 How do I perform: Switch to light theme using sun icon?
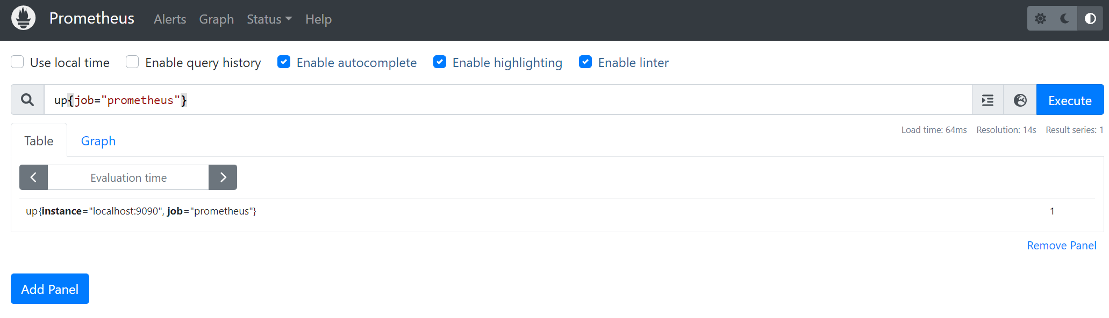click(1040, 18)
